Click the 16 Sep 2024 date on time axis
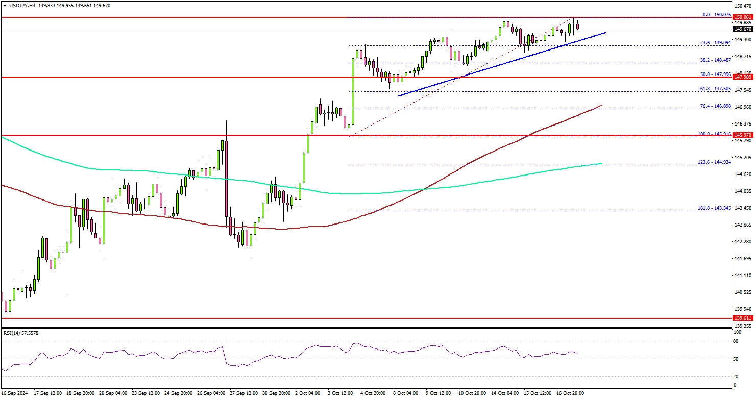 15,393
